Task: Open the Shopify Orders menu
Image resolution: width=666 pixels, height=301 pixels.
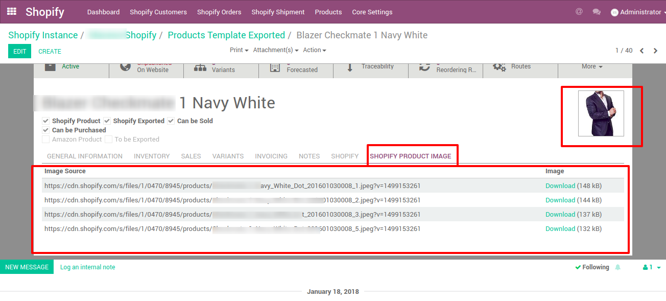Action: [x=219, y=12]
